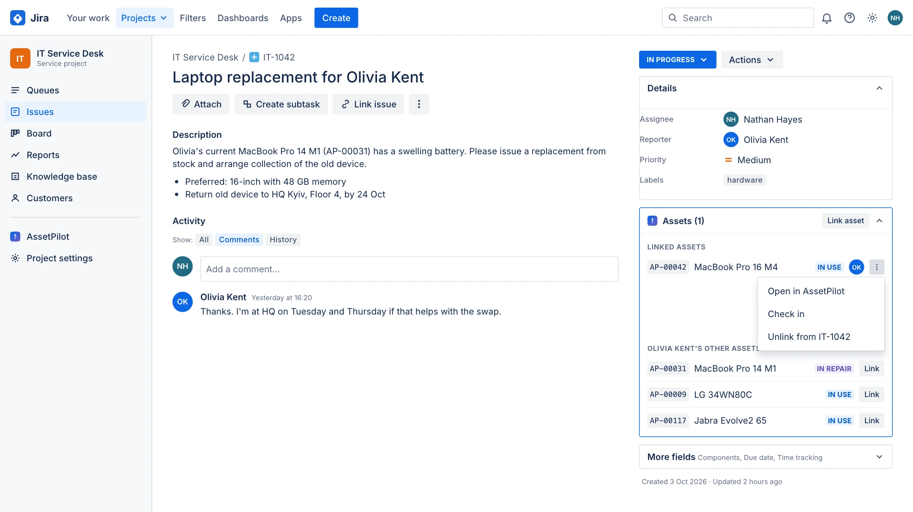This screenshot has height=512, width=913.
Task: Open the Actions dropdown
Action: click(752, 60)
